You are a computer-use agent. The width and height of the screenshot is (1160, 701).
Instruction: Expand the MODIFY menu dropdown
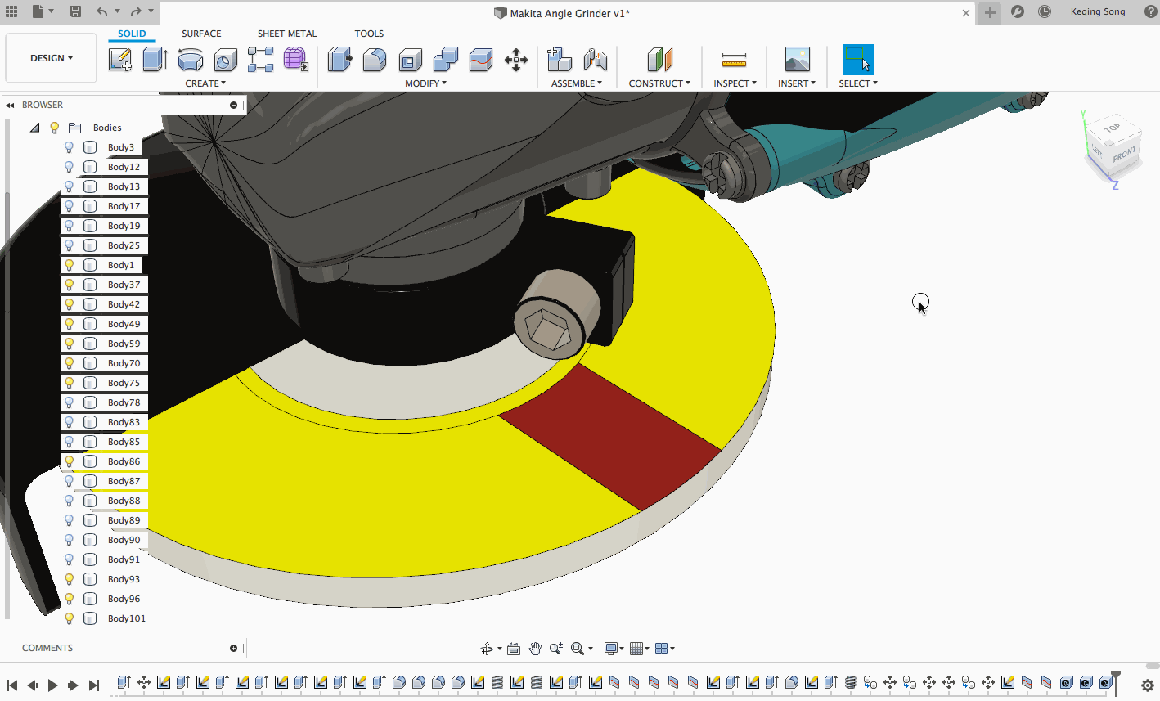pos(425,83)
